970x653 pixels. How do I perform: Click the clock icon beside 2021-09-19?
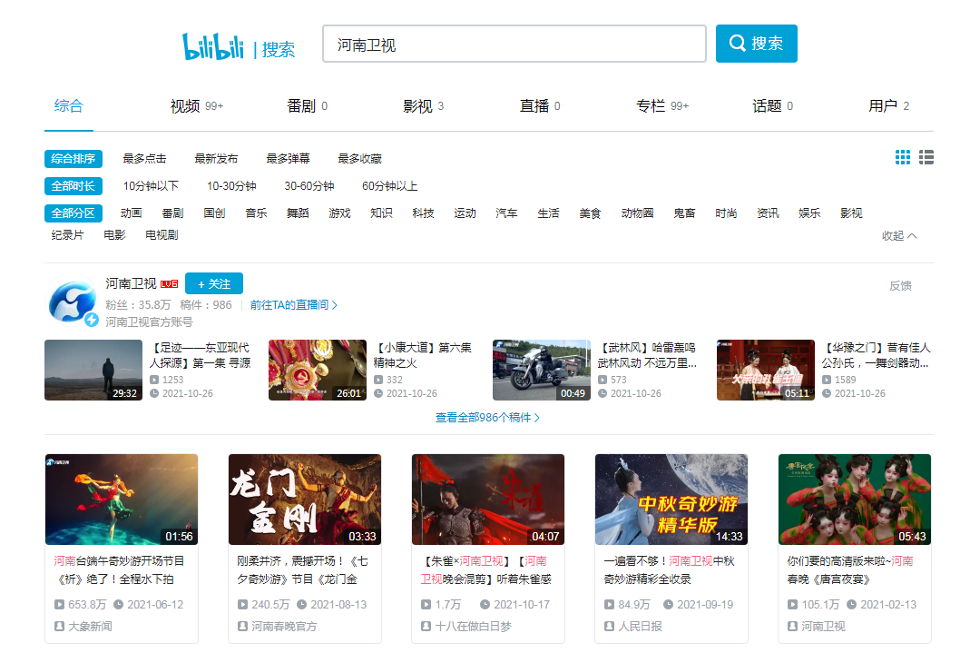click(x=668, y=605)
